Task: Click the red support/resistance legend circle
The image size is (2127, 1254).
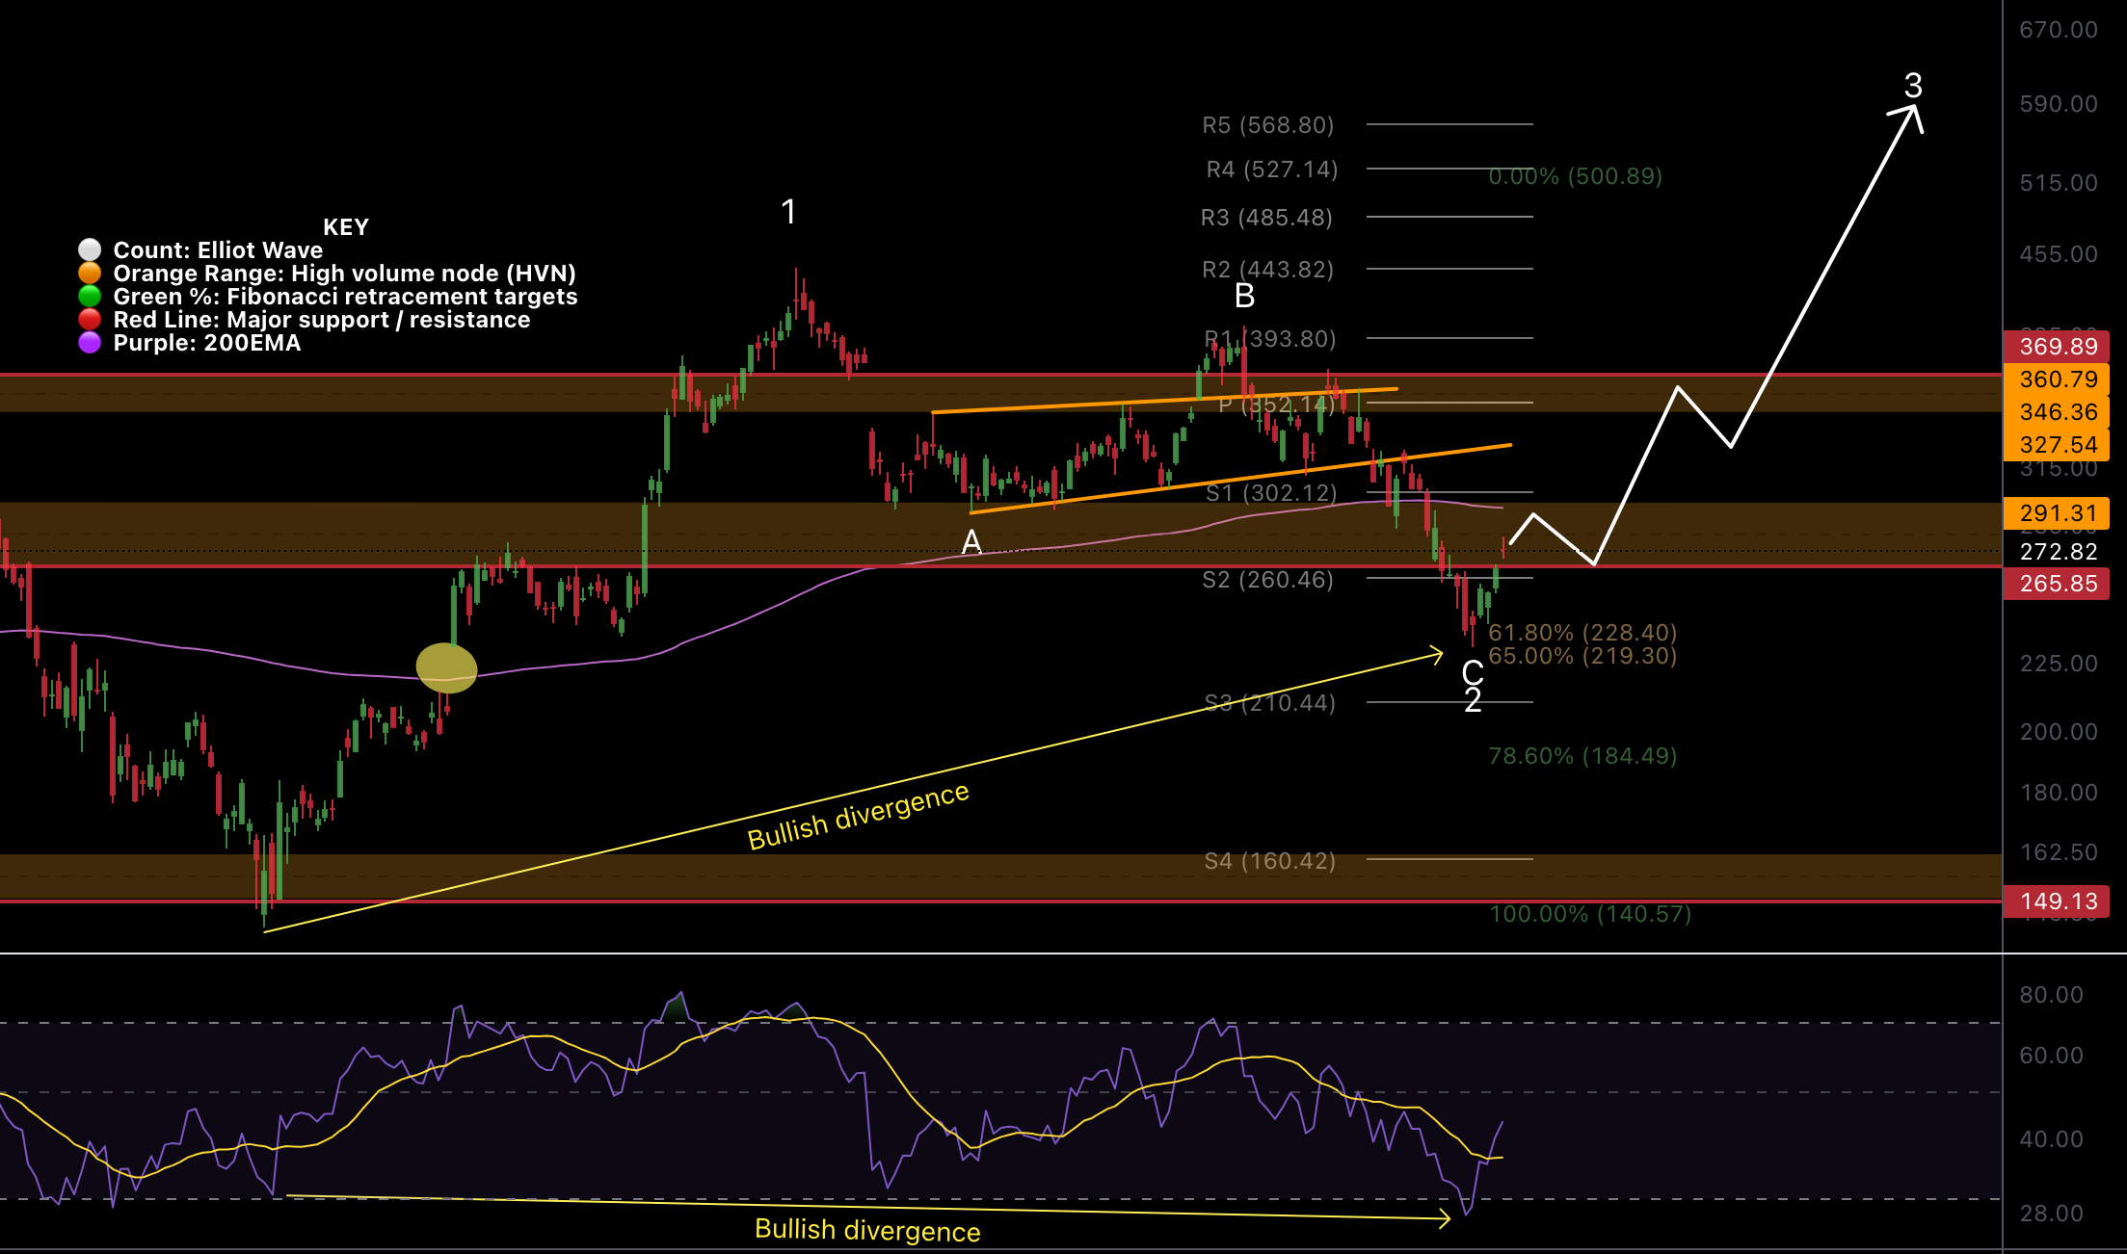Action: (x=90, y=320)
